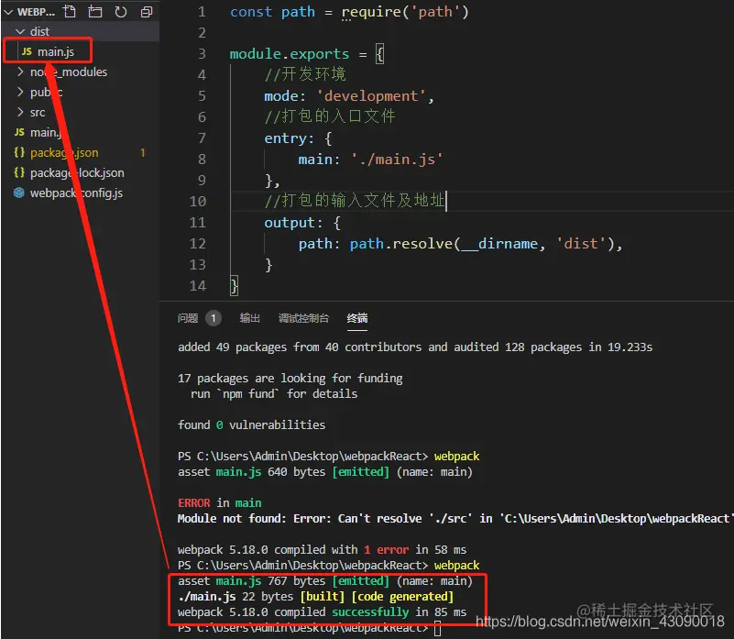Viewport: 734px width, 639px height.
Task: Select the 终端 terminal tab
Action: 357,318
